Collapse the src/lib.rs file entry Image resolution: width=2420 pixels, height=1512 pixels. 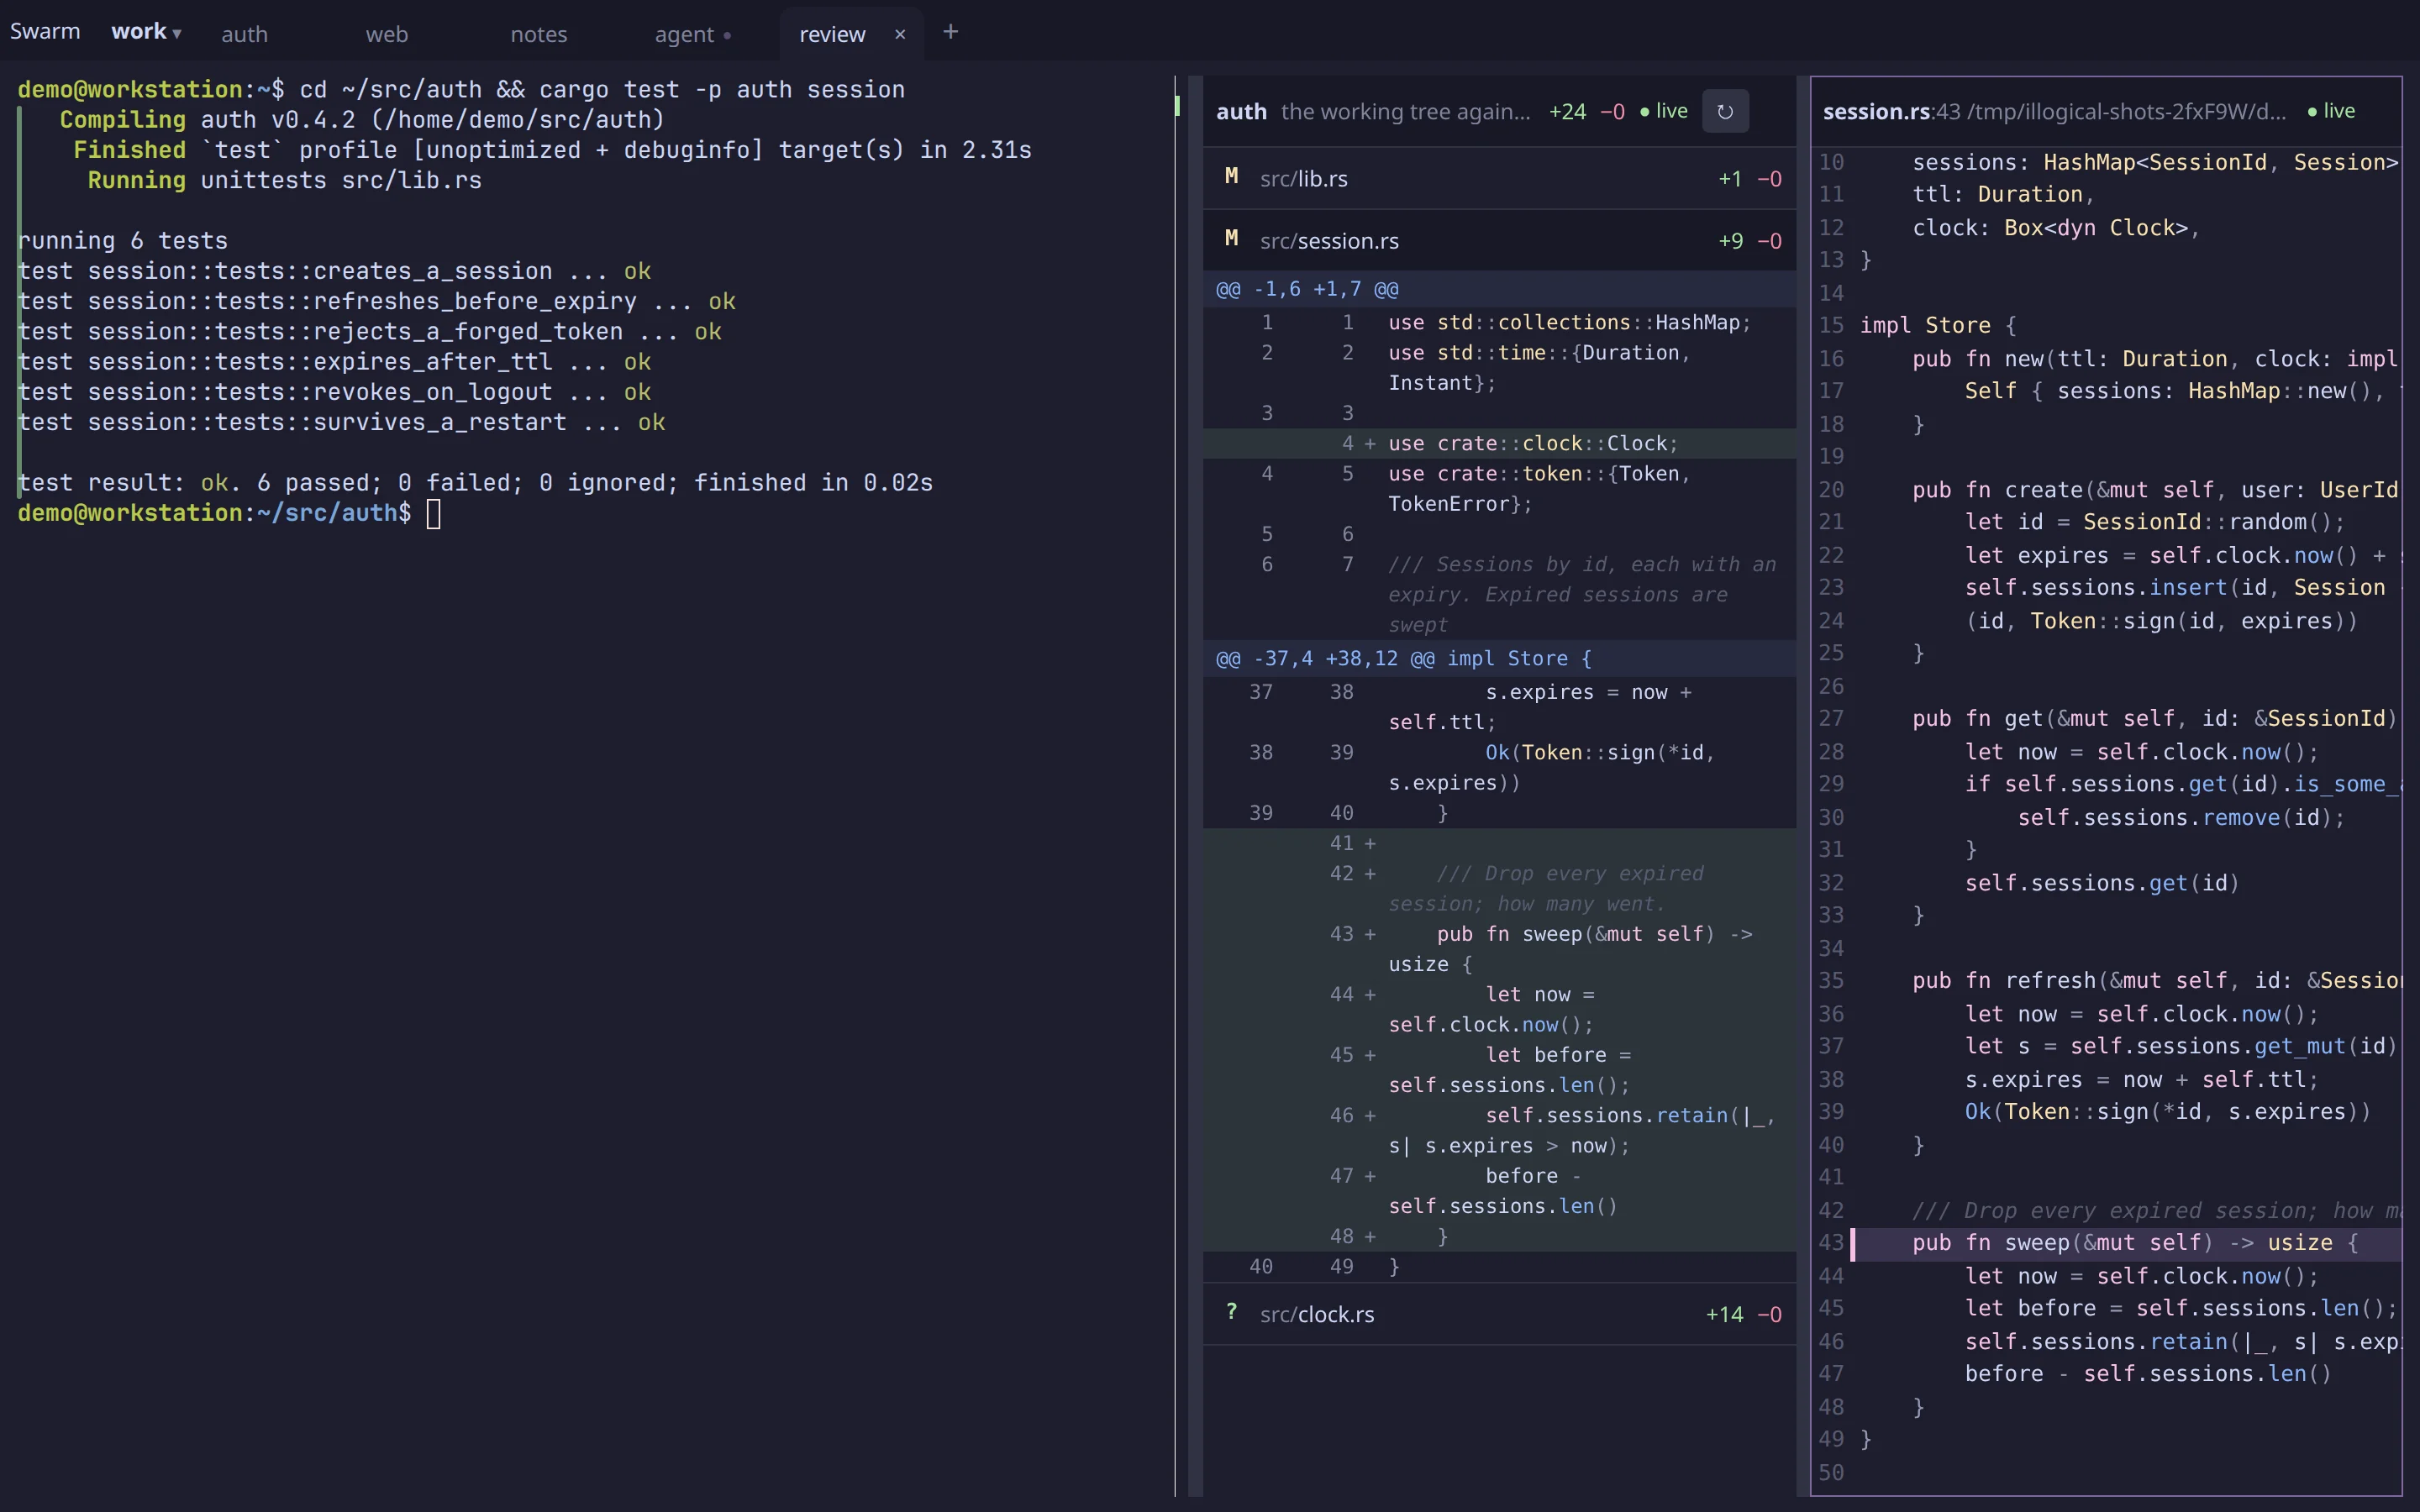[1499, 178]
